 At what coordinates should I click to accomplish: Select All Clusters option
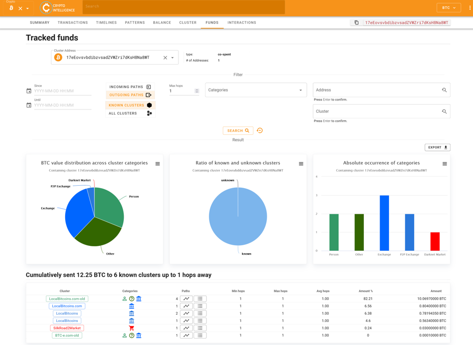(130, 113)
